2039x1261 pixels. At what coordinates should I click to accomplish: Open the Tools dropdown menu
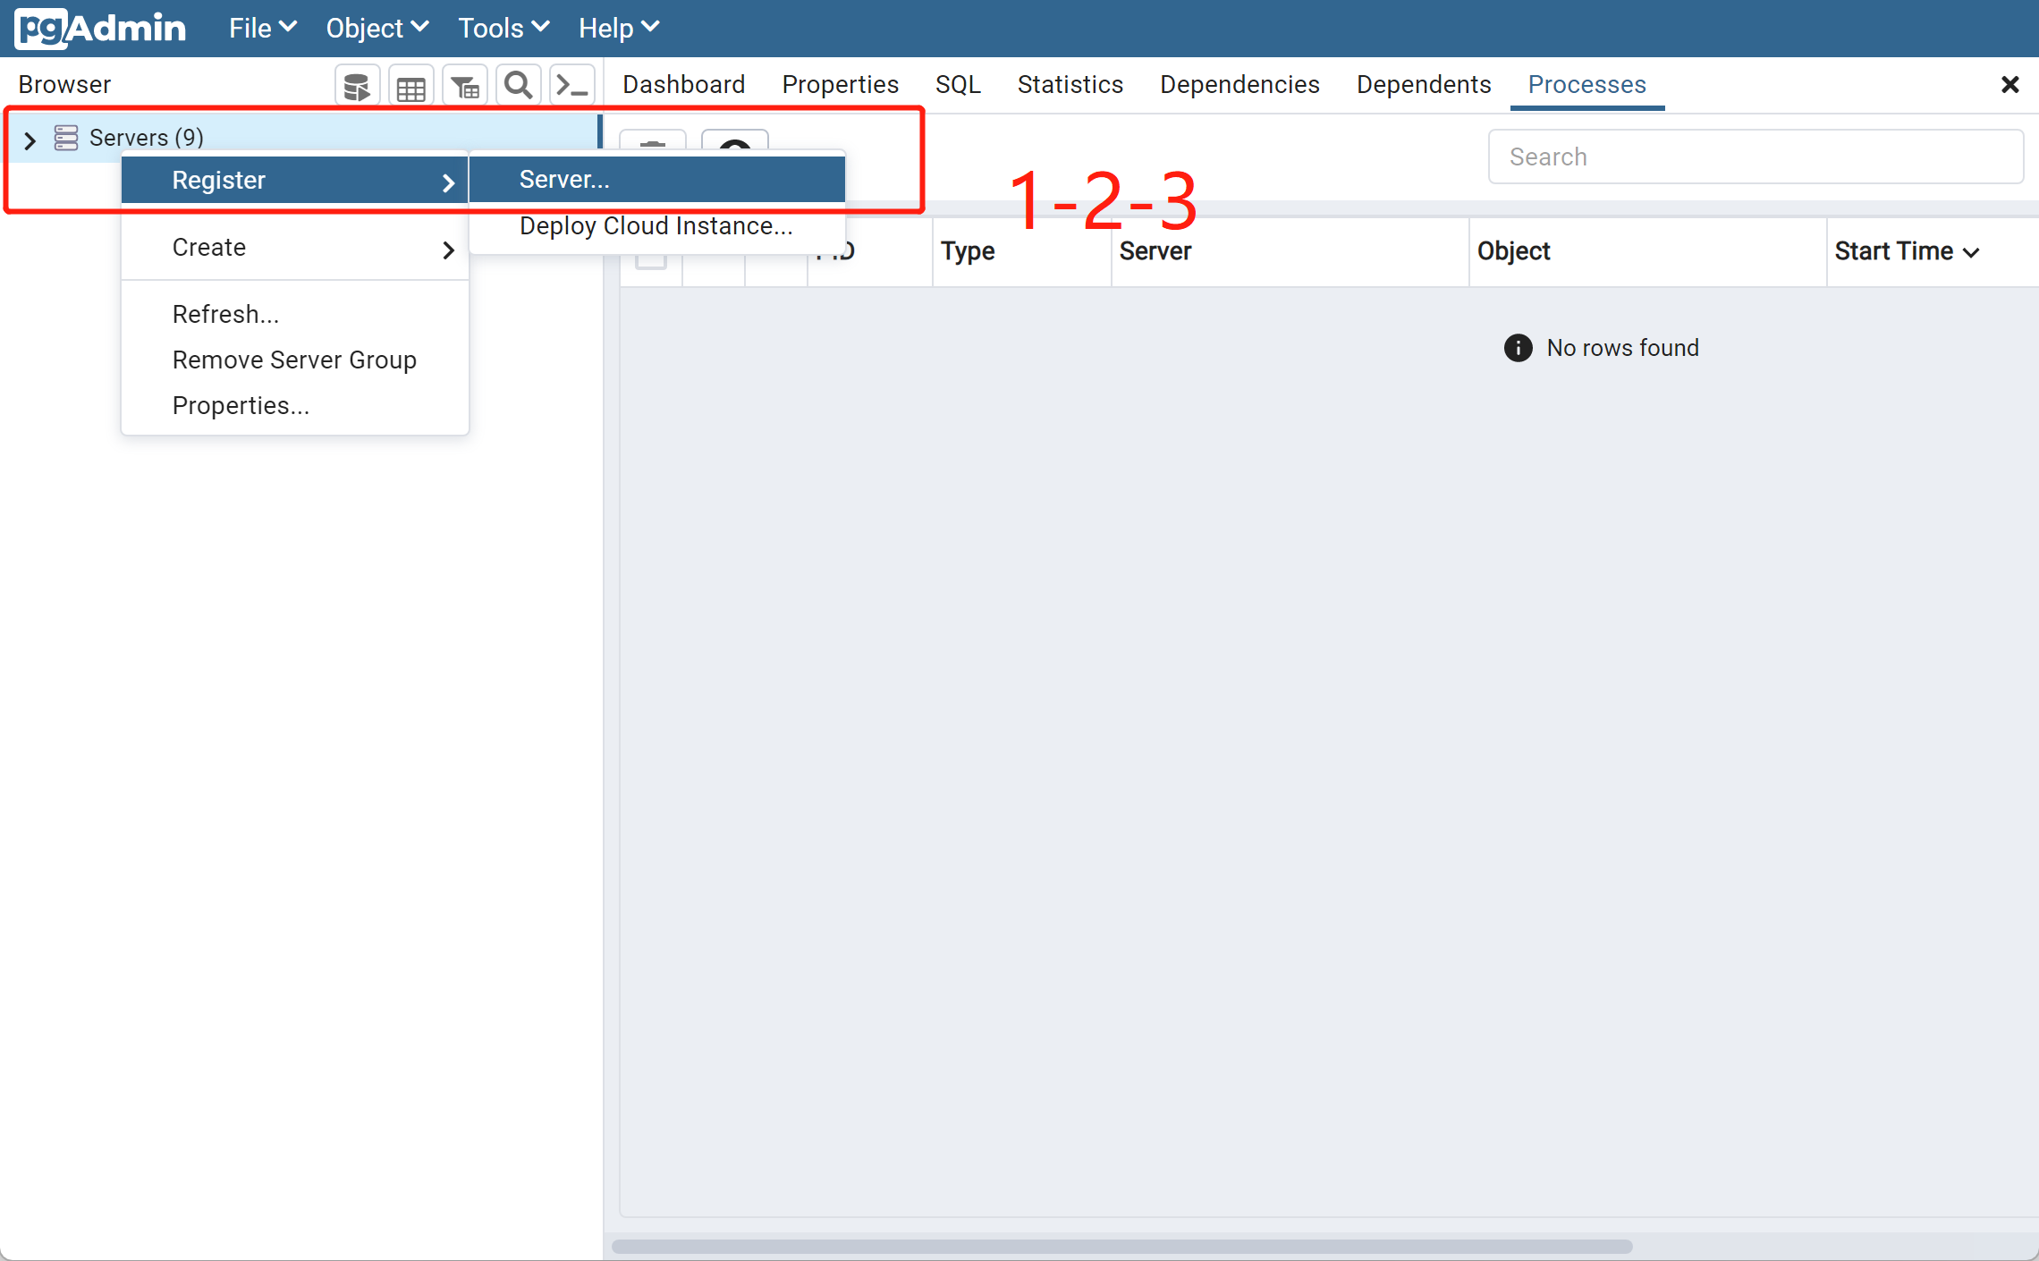click(x=503, y=29)
